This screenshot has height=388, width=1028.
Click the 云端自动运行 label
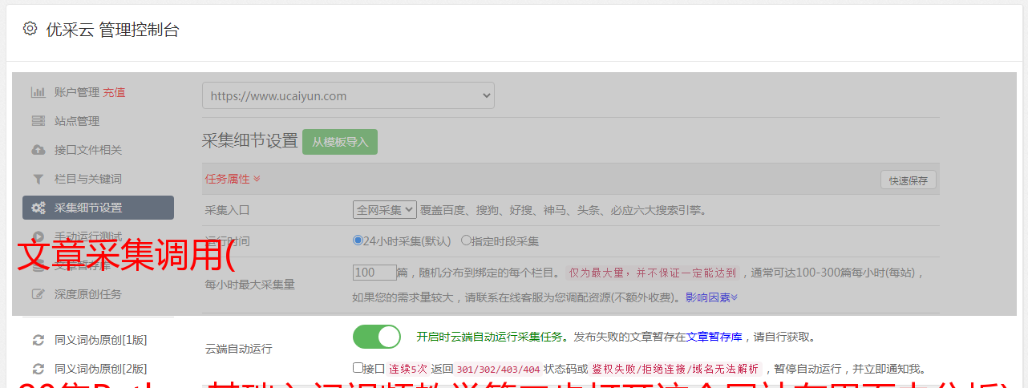pyautogui.click(x=239, y=349)
